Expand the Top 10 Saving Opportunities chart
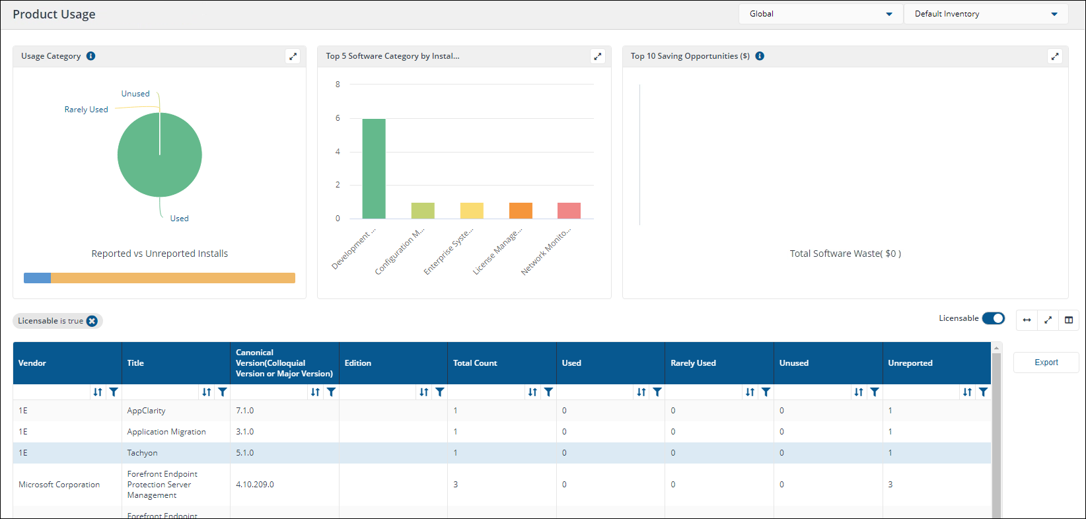1086x519 pixels. click(x=1055, y=56)
